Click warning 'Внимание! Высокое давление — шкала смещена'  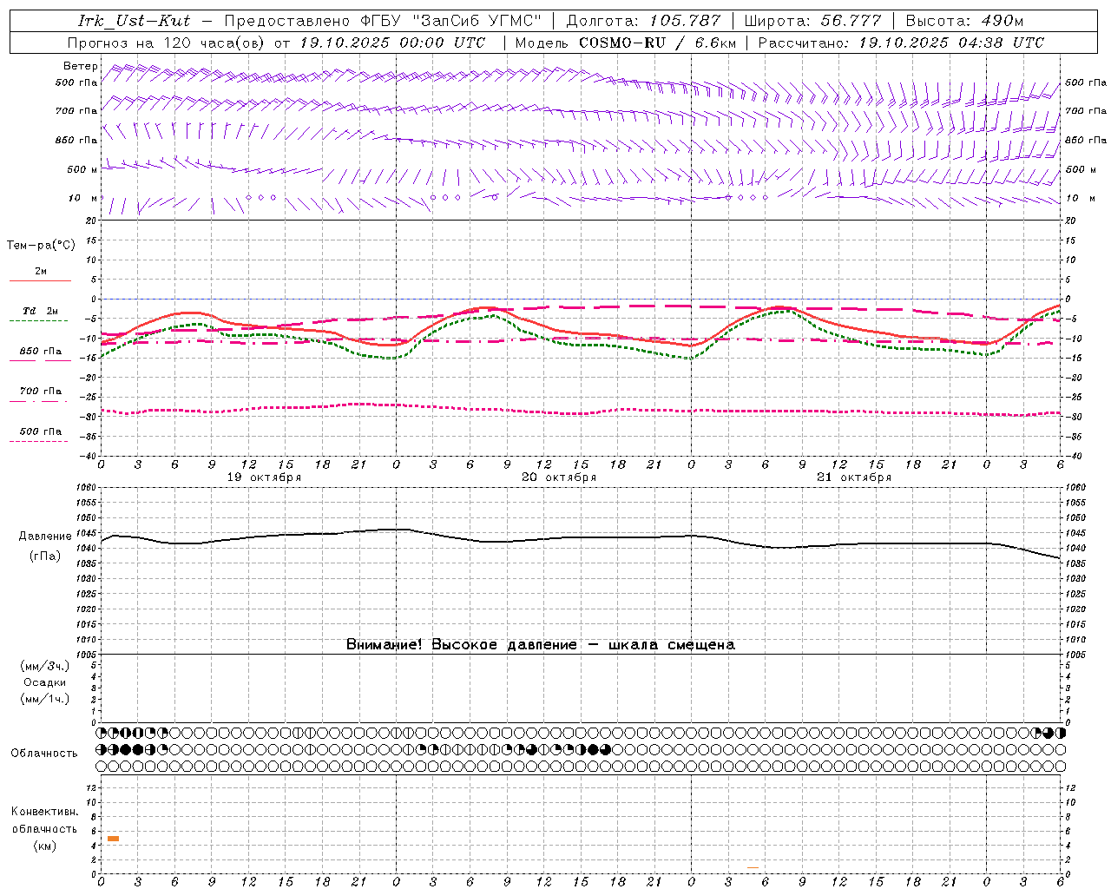point(541,644)
